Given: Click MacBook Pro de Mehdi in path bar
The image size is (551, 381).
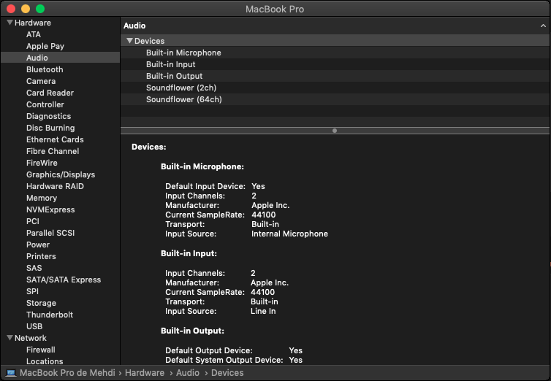Looking at the screenshot, I should (67, 372).
